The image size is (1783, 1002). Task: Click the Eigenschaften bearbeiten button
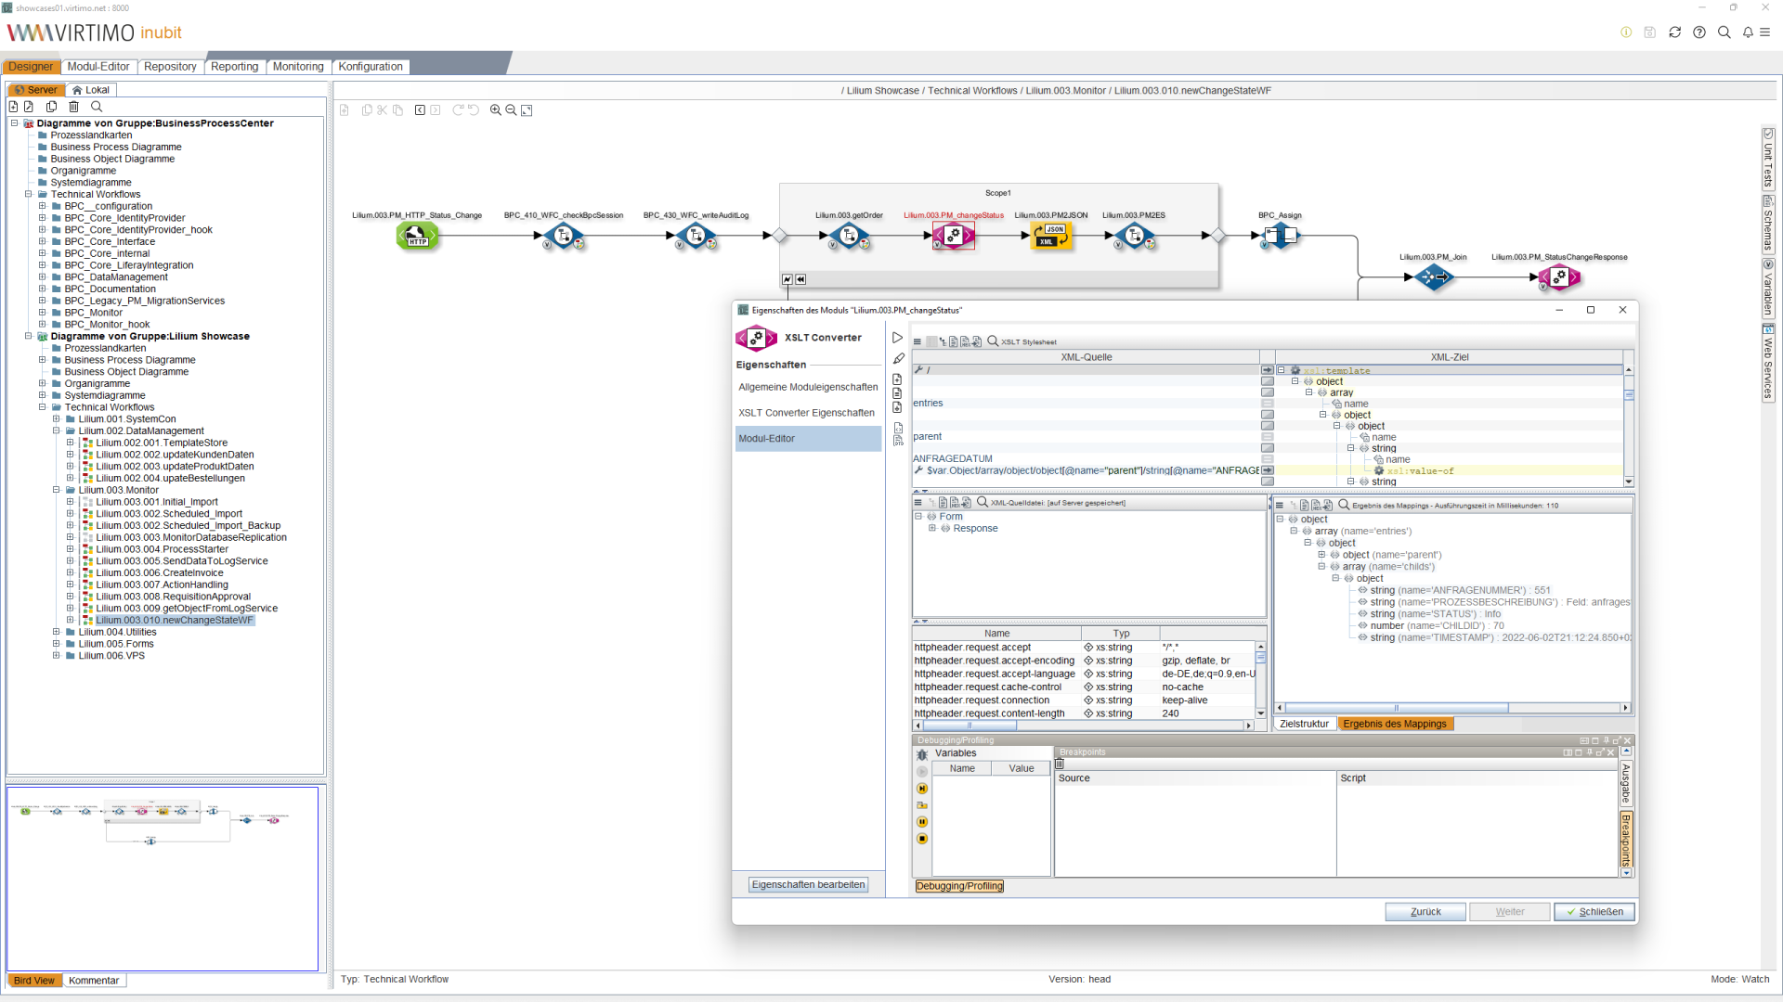[808, 885]
